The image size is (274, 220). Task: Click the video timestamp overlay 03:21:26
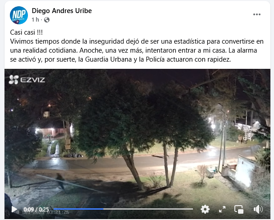[58, 212]
